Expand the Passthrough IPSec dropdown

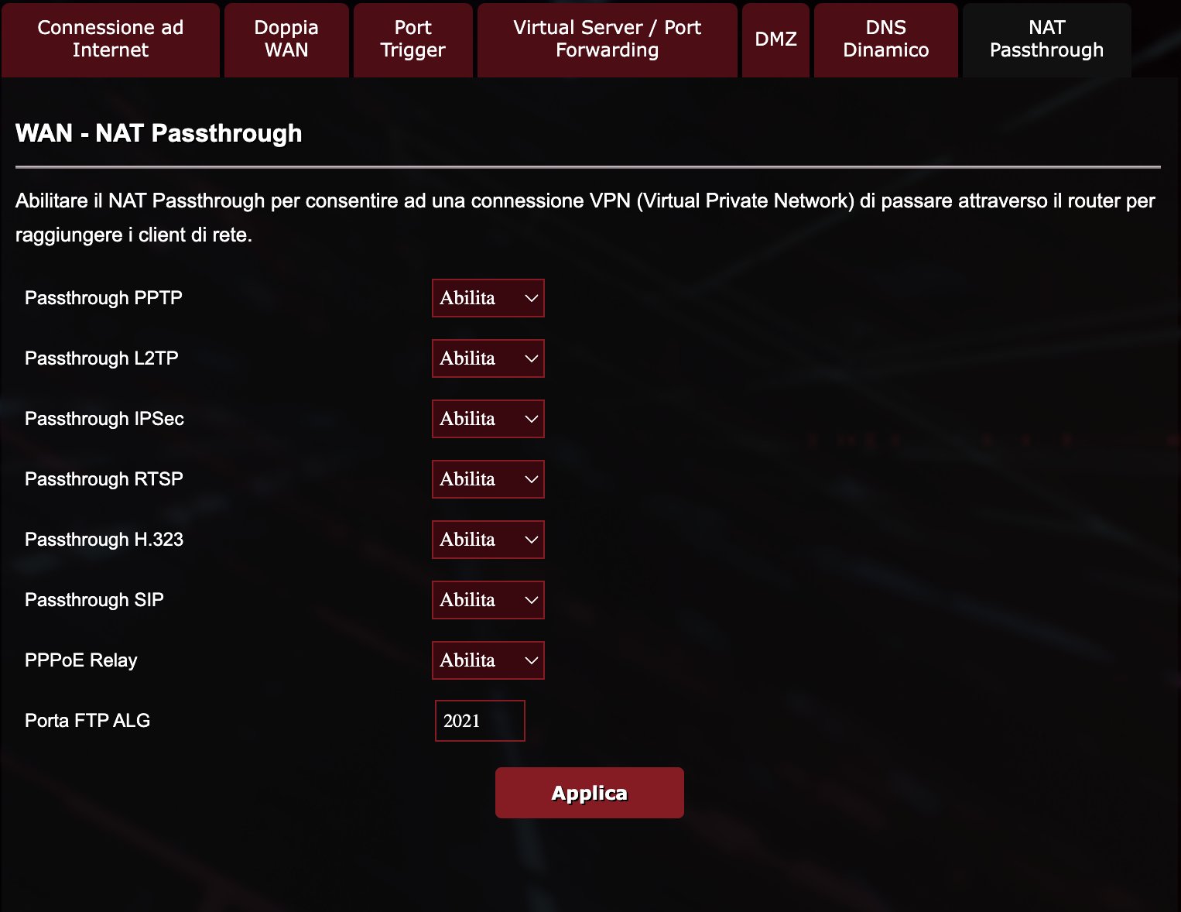click(488, 419)
